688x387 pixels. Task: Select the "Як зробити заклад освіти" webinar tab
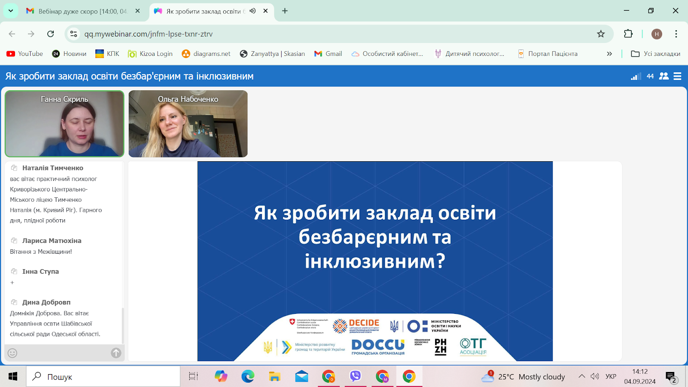coord(205,11)
